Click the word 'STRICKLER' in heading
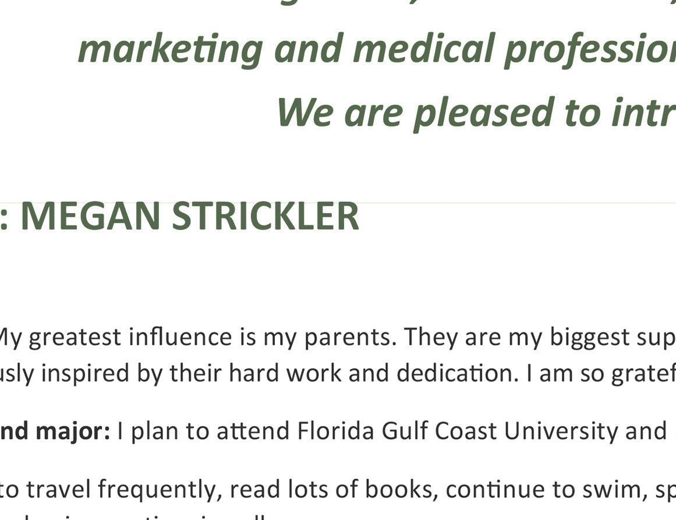The height and width of the screenshot is (520, 676). click(266, 217)
